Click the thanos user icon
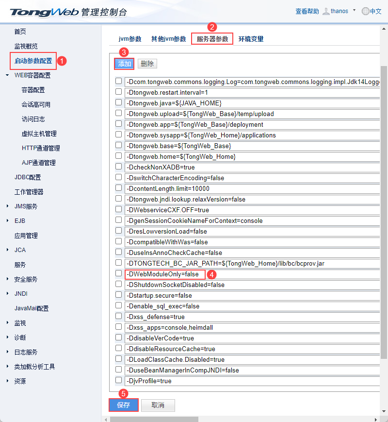 coord(326,11)
